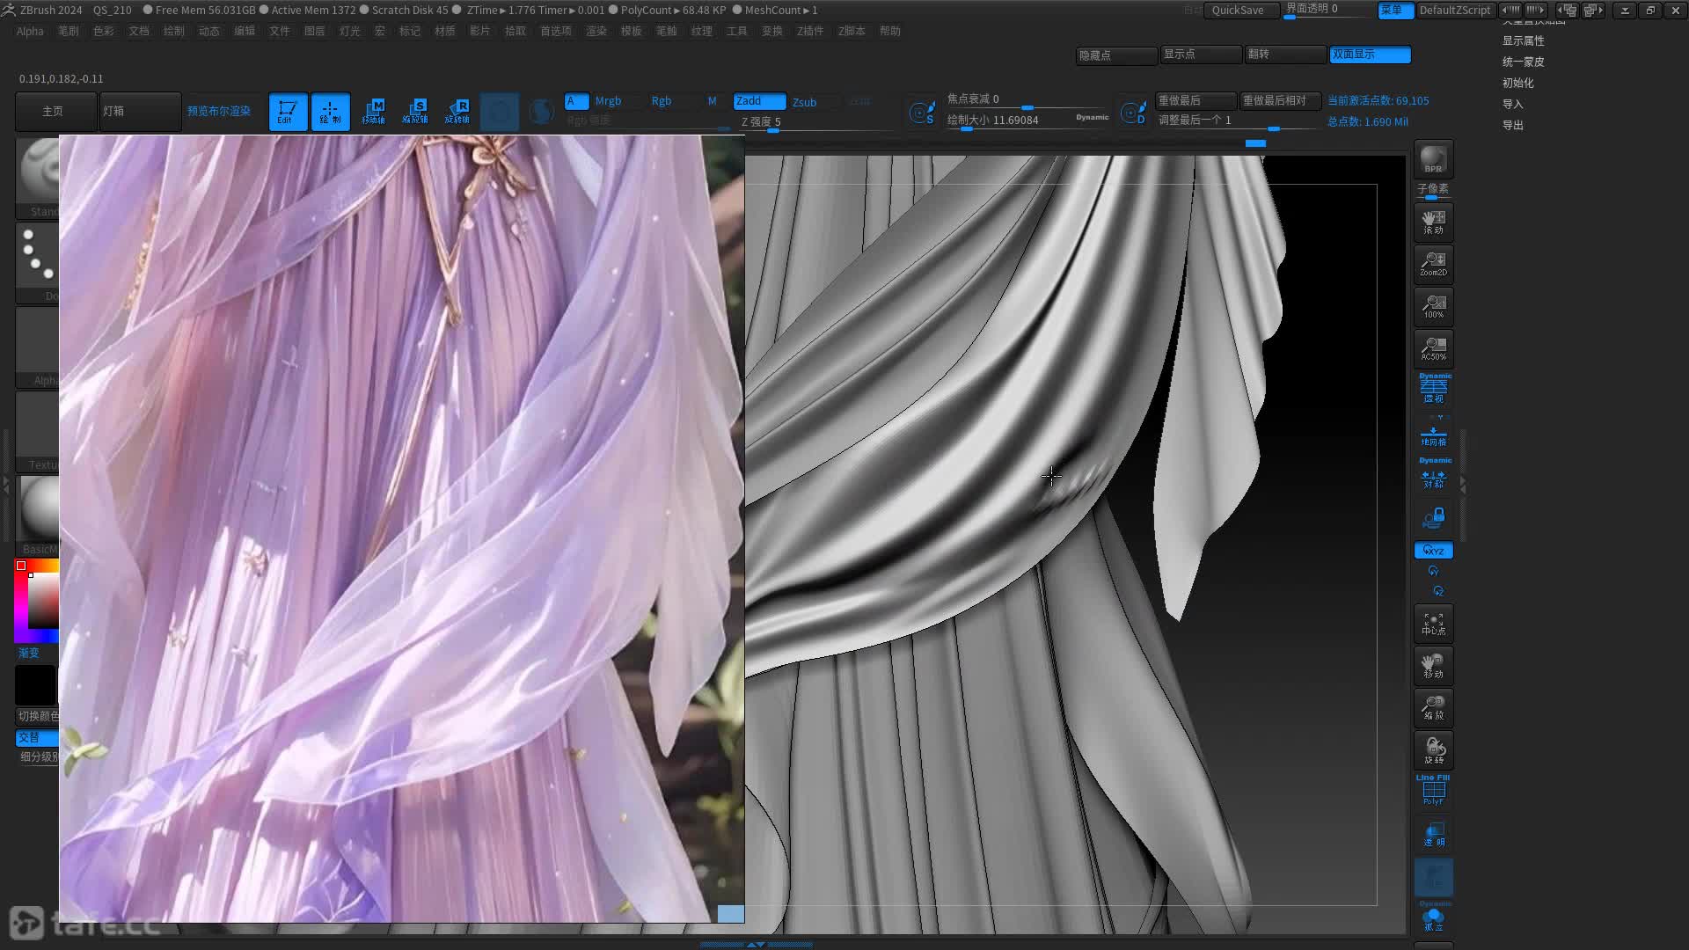Toggle the M material mode
1689x950 pixels.
(x=713, y=101)
